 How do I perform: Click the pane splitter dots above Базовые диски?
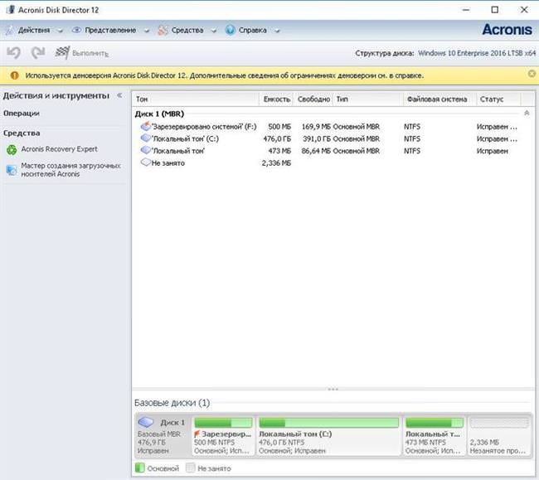333,390
